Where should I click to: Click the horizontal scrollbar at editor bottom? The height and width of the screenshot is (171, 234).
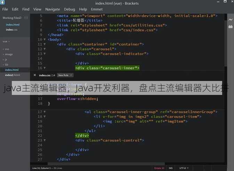tap(106, 164)
